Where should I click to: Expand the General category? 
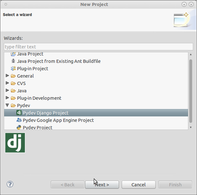coord(7,75)
